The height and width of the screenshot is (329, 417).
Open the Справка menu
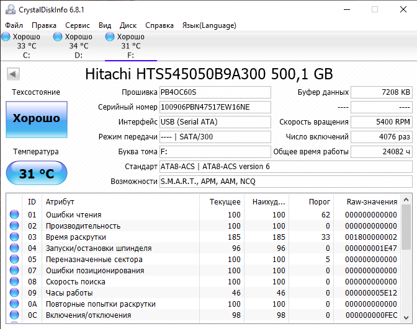click(x=159, y=25)
